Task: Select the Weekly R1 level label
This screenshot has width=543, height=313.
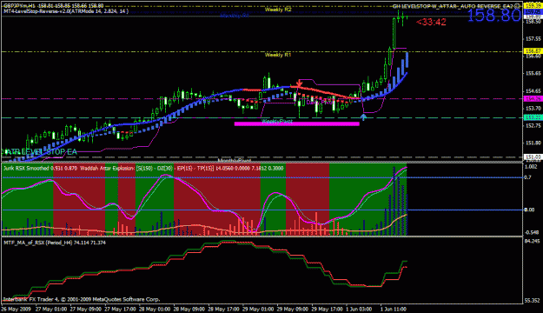Action: coord(278,55)
